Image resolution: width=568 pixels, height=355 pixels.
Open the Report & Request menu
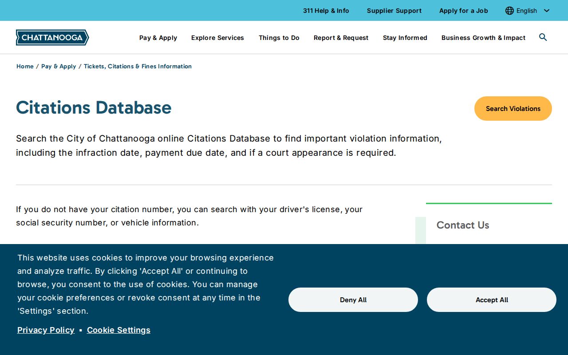click(341, 38)
